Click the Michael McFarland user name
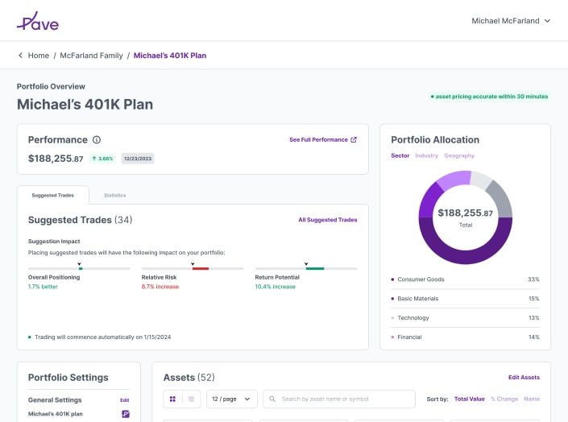This screenshot has height=422, width=568. click(505, 21)
